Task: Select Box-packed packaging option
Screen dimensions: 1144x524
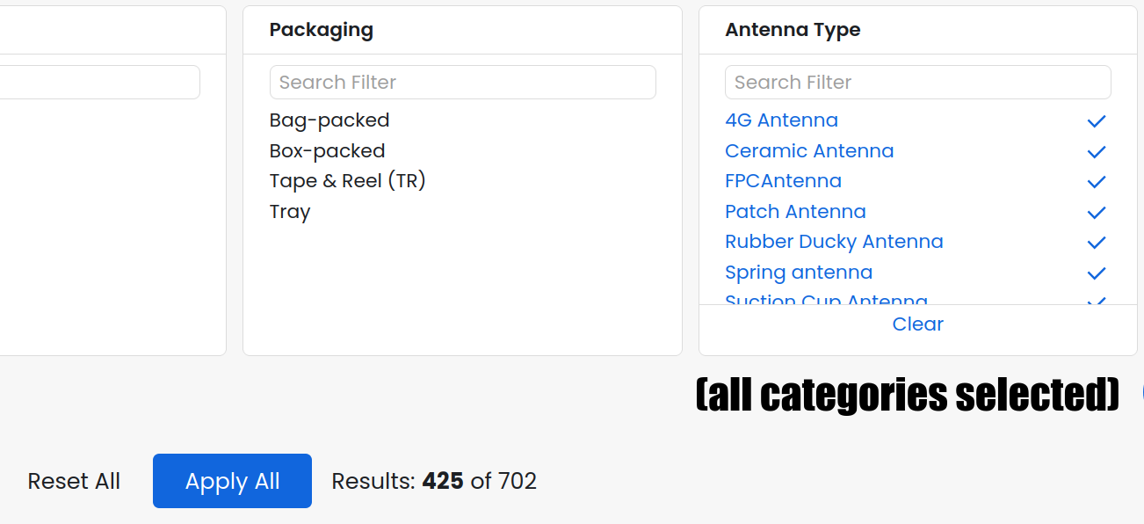Action: click(x=327, y=151)
